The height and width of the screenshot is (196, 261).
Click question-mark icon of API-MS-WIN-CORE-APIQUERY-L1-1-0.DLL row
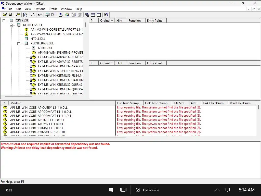[x=5, y=107]
